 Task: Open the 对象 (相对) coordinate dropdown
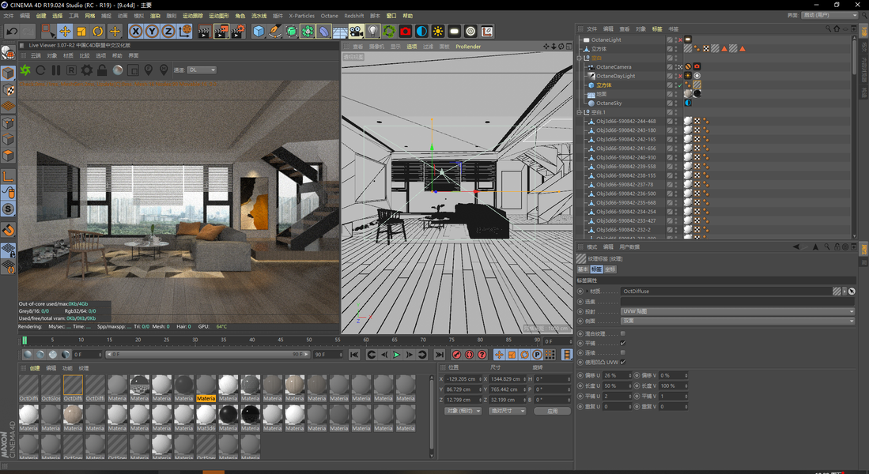[463, 411]
